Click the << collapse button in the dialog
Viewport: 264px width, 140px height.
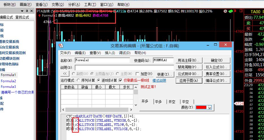click(65, 74)
